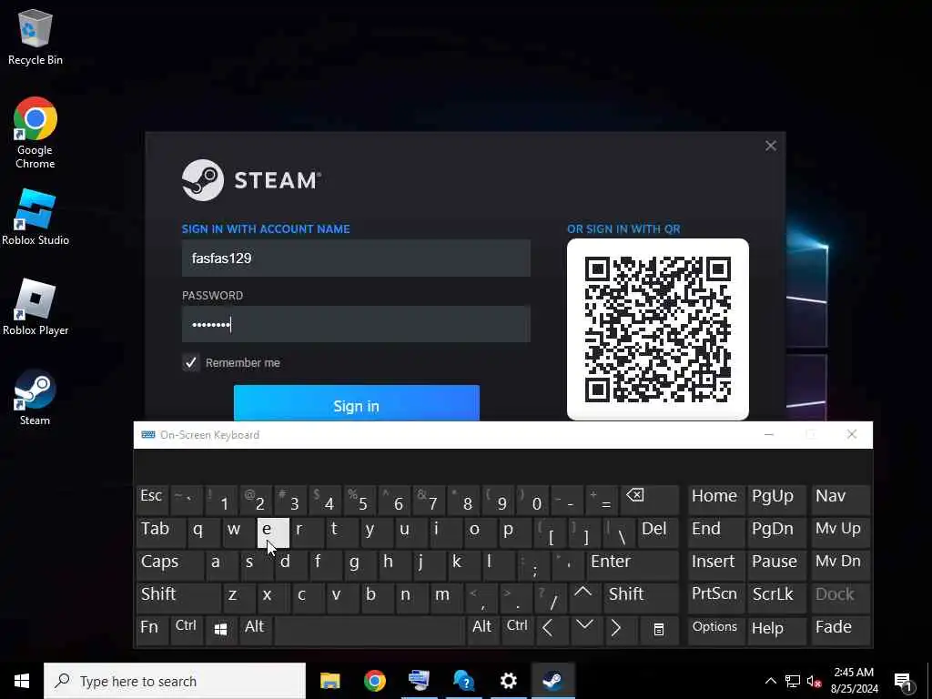This screenshot has width=932, height=699.
Task: Open the Settings gear on the taskbar
Action: 508,681
